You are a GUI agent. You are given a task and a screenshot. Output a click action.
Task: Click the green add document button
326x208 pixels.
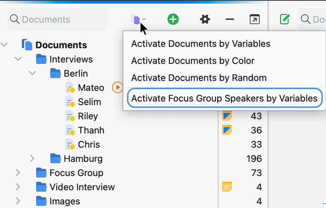[173, 19]
